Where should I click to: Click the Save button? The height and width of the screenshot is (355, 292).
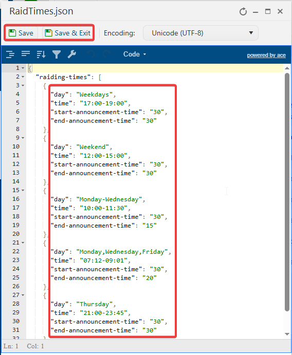21,33
